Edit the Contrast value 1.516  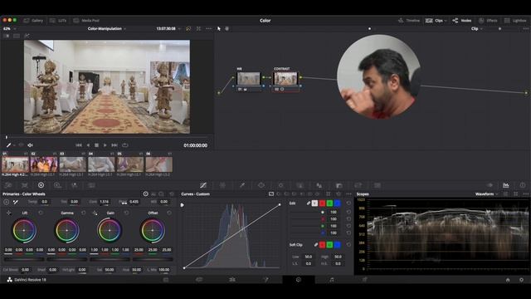click(105, 202)
